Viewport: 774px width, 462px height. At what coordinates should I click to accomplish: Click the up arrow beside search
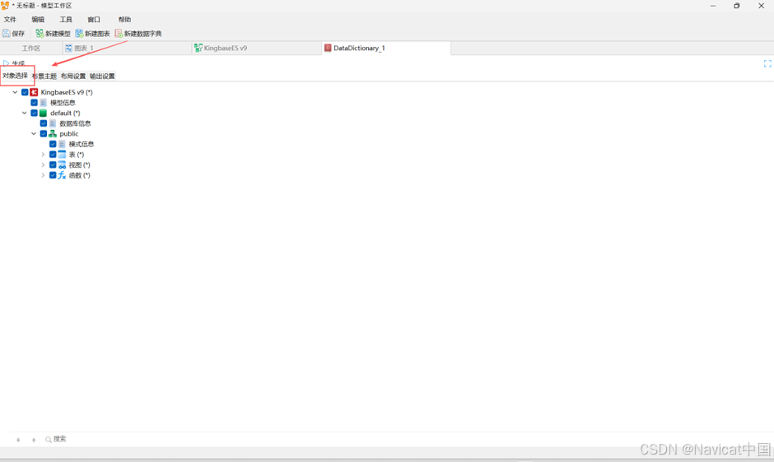click(x=34, y=440)
